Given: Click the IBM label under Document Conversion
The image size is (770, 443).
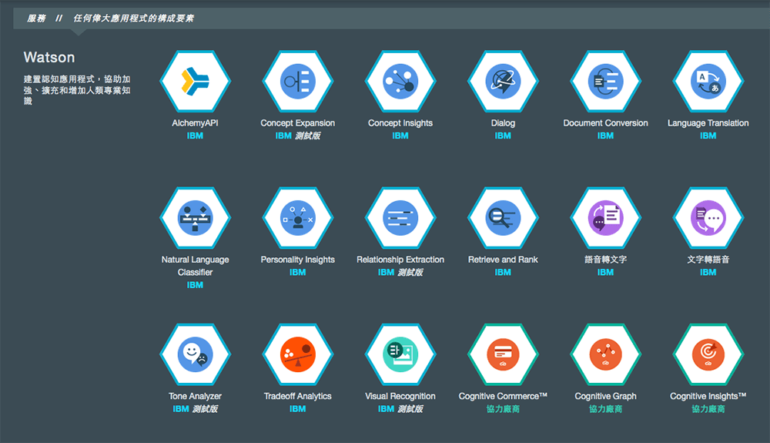Looking at the screenshot, I should 605,136.
